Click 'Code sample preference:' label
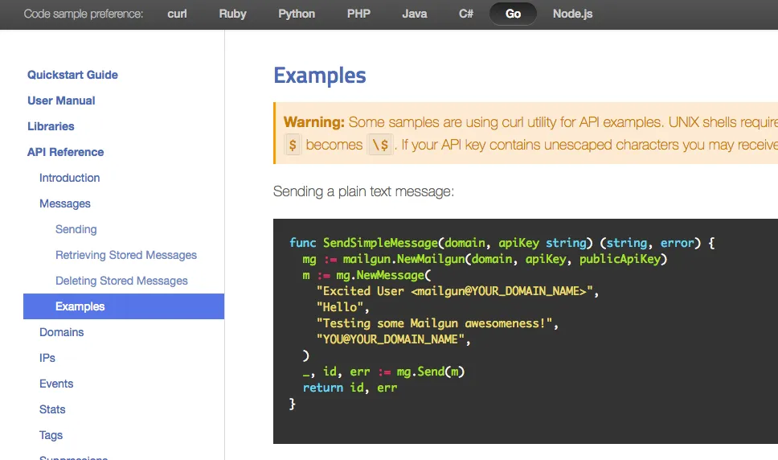The height and width of the screenshot is (460, 778). [84, 14]
